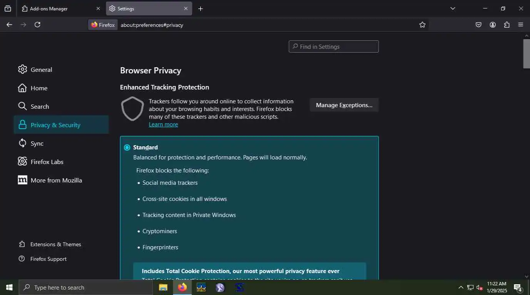Click the address bar URL text
The width and height of the screenshot is (530, 295).
[x=152, y=25]
